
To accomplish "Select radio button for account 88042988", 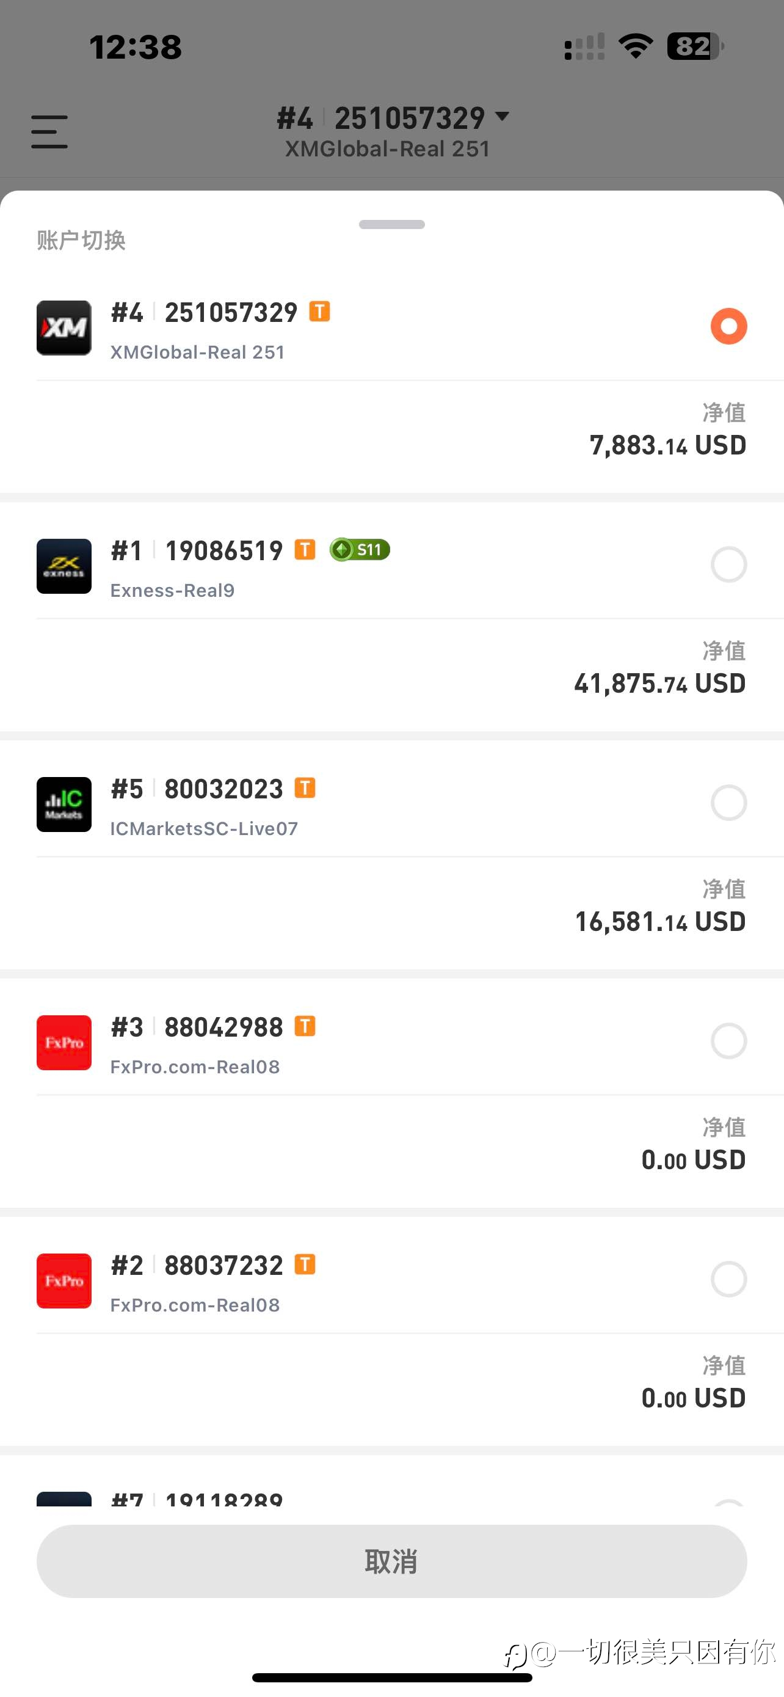I will pyautogui.click(x=728, y=1041).
